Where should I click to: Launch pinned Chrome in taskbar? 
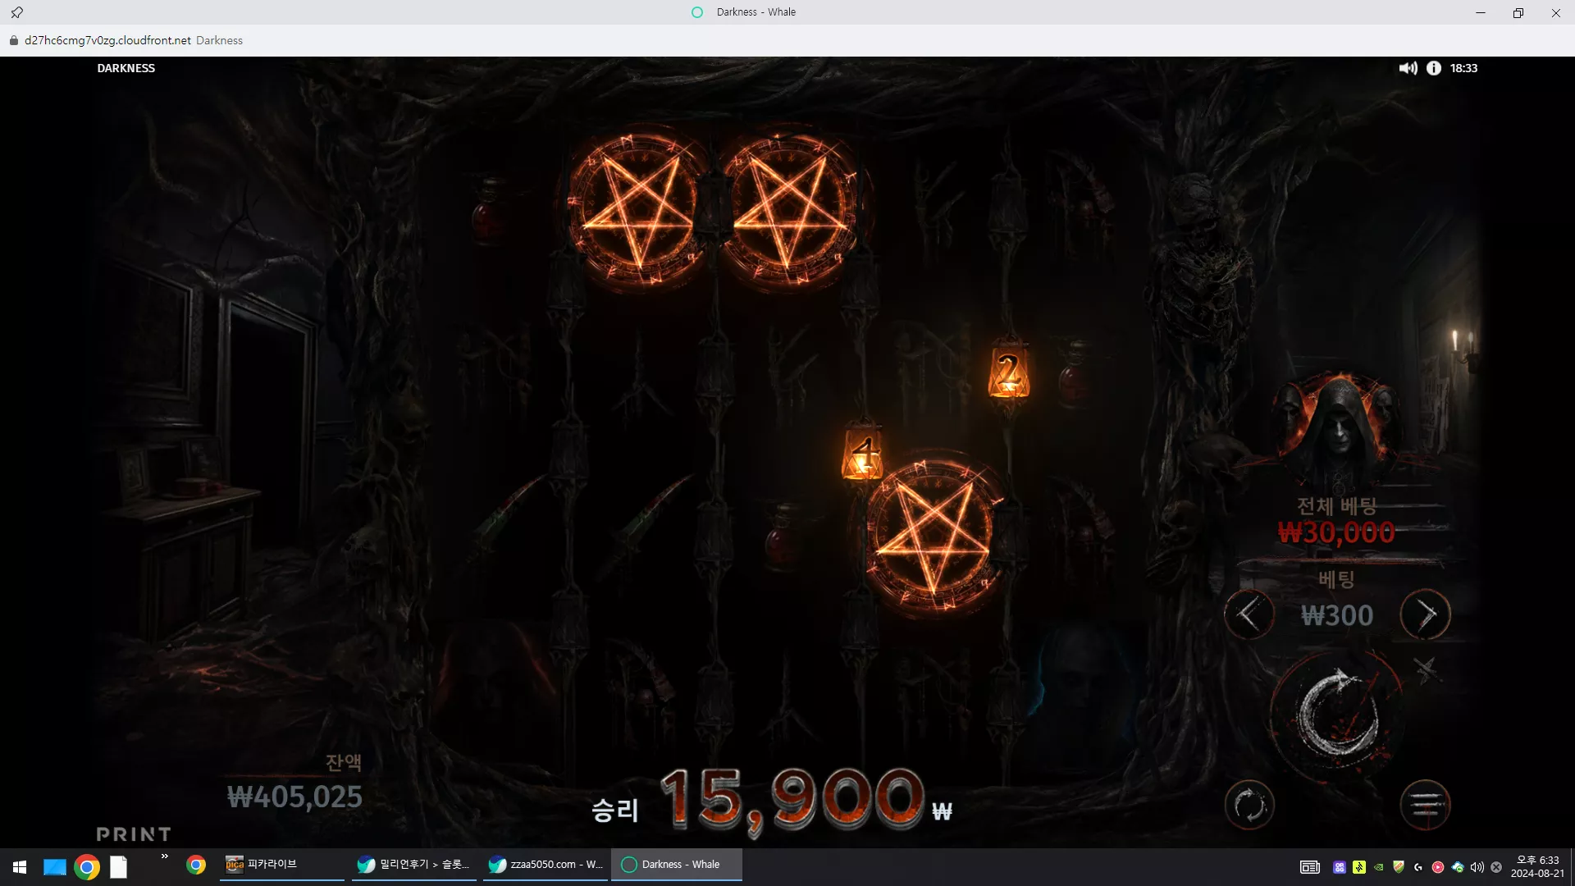coord(87,867)
